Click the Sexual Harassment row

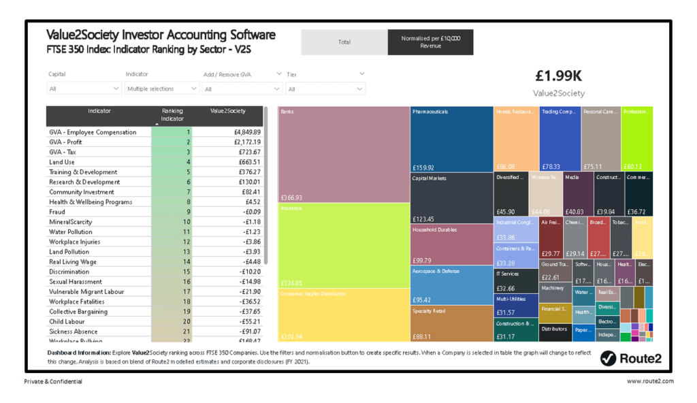click(155, 282)
